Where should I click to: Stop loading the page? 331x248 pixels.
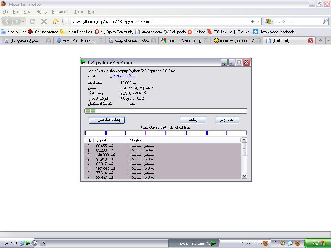44,21
